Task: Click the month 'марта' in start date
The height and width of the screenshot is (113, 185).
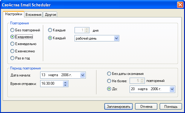Action: [53, 75]
